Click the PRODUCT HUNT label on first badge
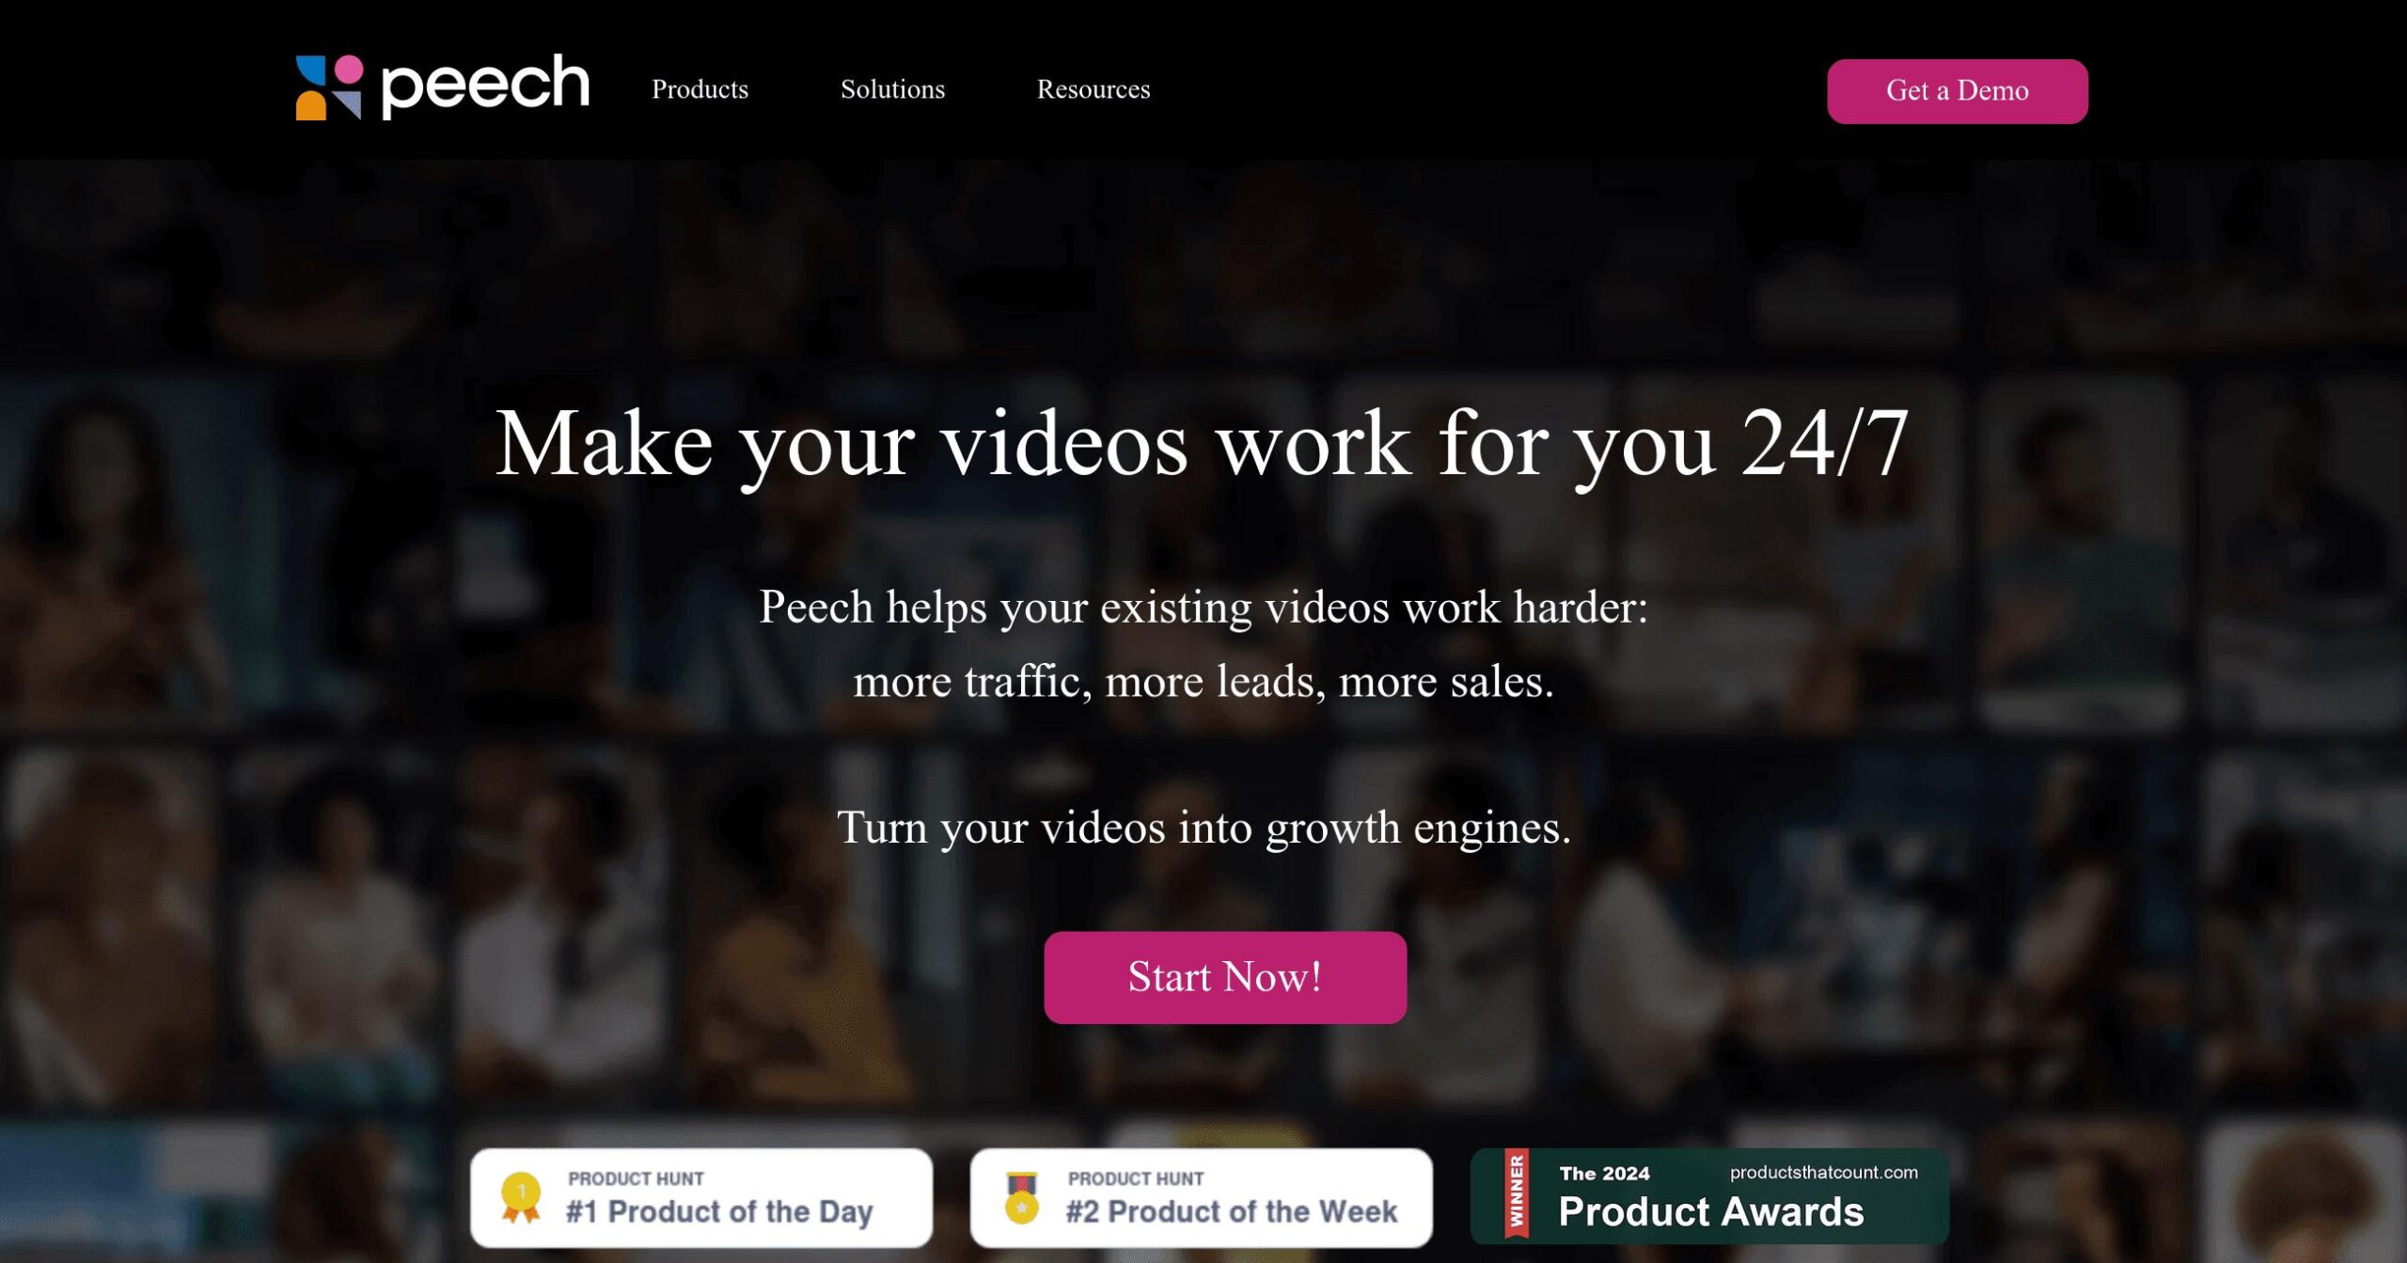The height and width of the screenshot is (1263, 2407). click(x=636, y=1178)
